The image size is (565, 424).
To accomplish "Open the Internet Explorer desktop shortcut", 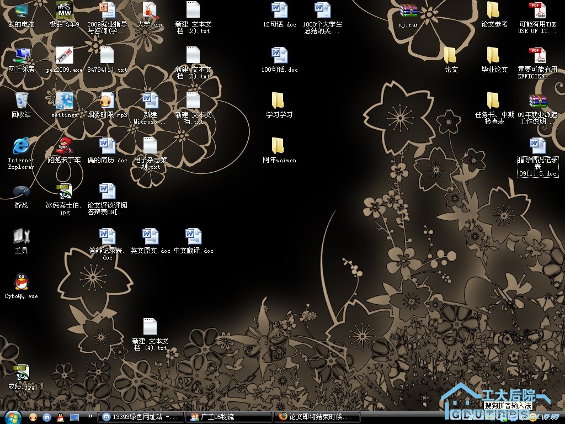I will (21, 147).
